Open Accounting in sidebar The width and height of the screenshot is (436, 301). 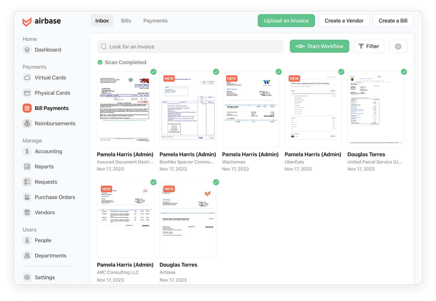48,151
